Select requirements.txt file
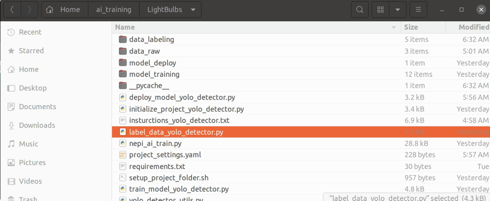The image size is (490, 201). [x=157, y=166]
